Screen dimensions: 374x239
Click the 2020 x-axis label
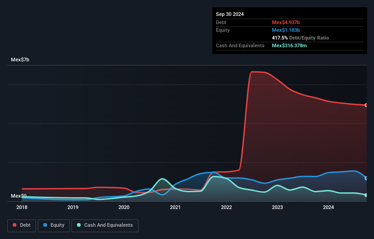124,207
